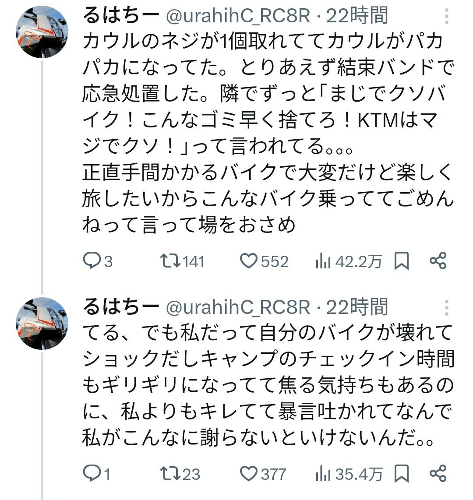Open replies on the first tweet
The height and width of the screenshot is (500, 473).
coord(98,261)
